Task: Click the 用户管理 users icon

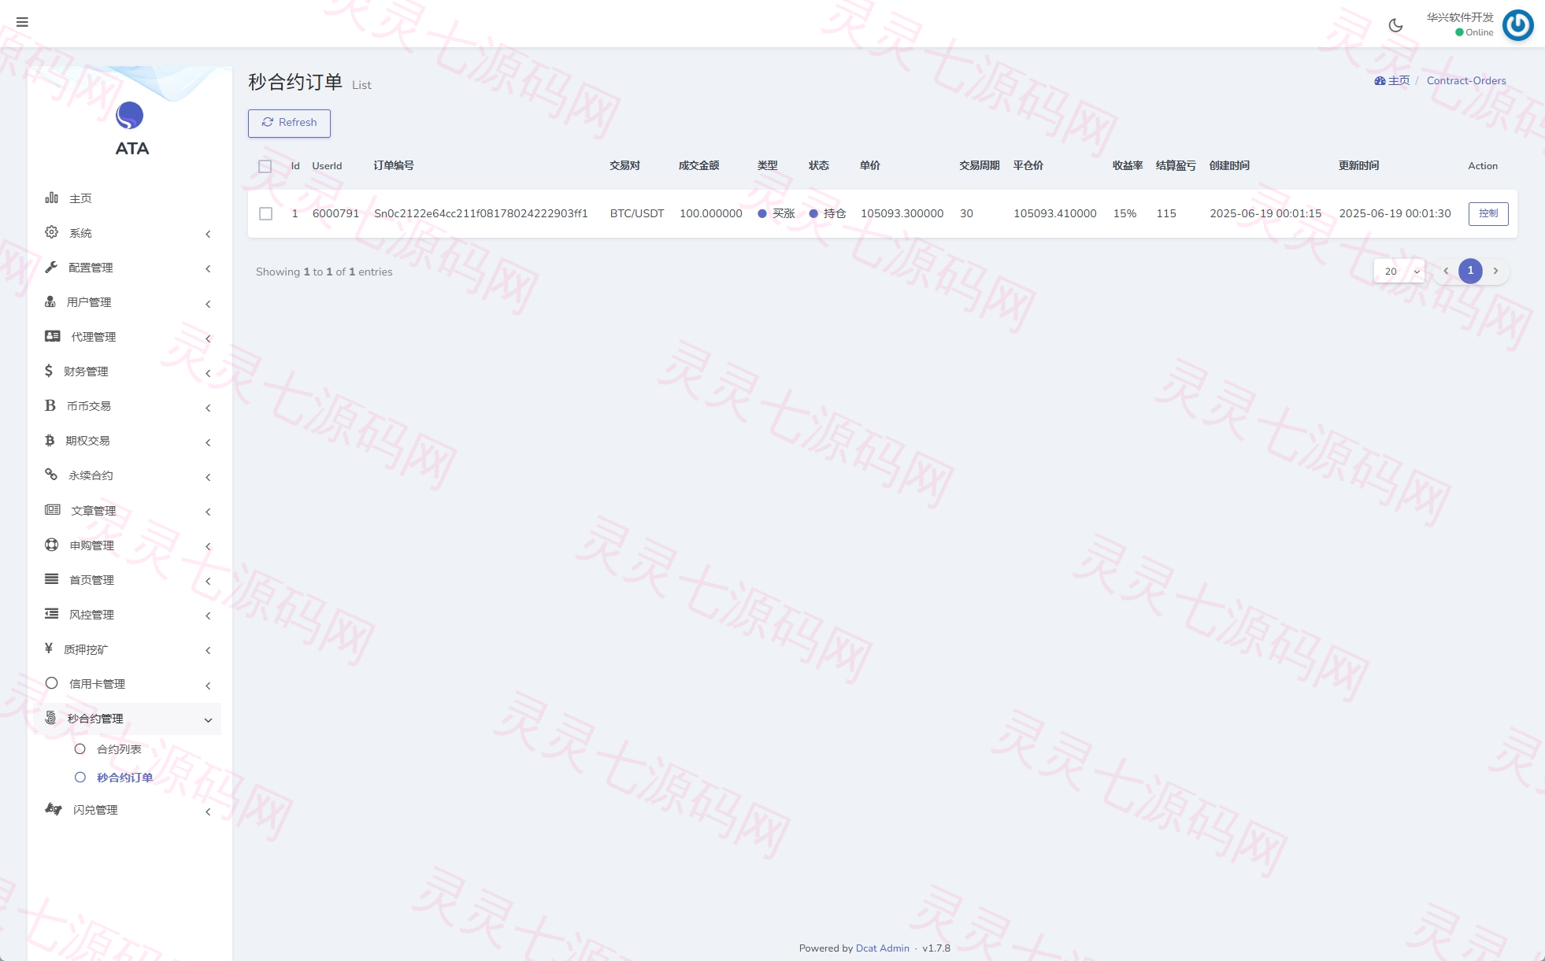Action: 50,301
